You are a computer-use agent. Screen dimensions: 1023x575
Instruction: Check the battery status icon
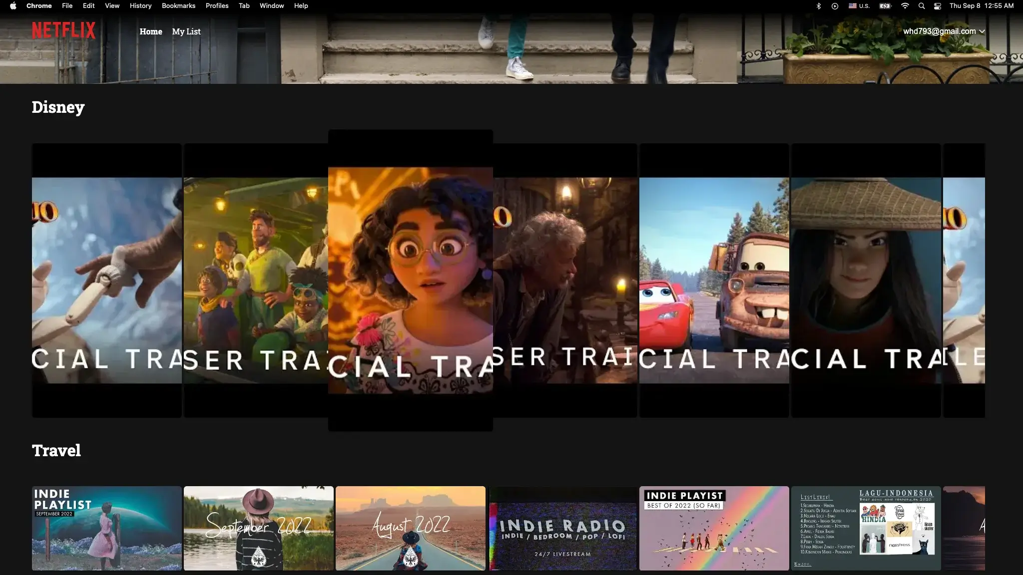tap(885, 6)
